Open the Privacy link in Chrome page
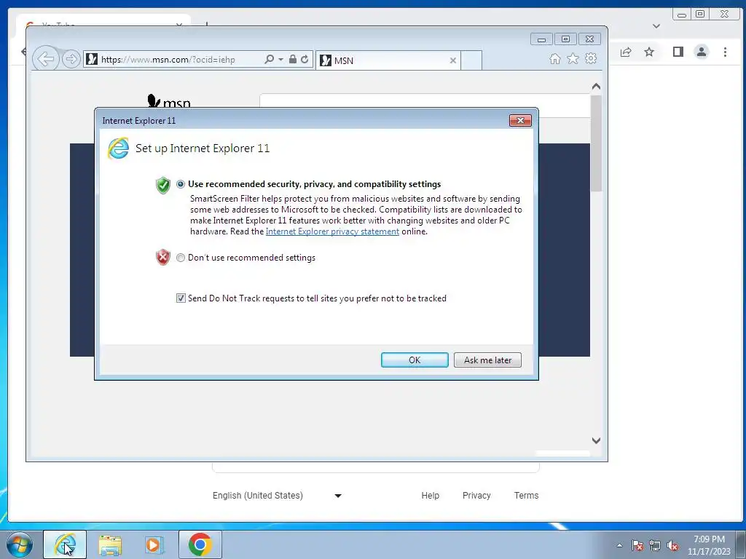746x559 pixels. (476, 495)
